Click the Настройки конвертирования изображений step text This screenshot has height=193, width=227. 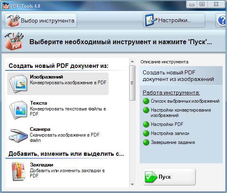pyautogui.click(x=181, y=112)
